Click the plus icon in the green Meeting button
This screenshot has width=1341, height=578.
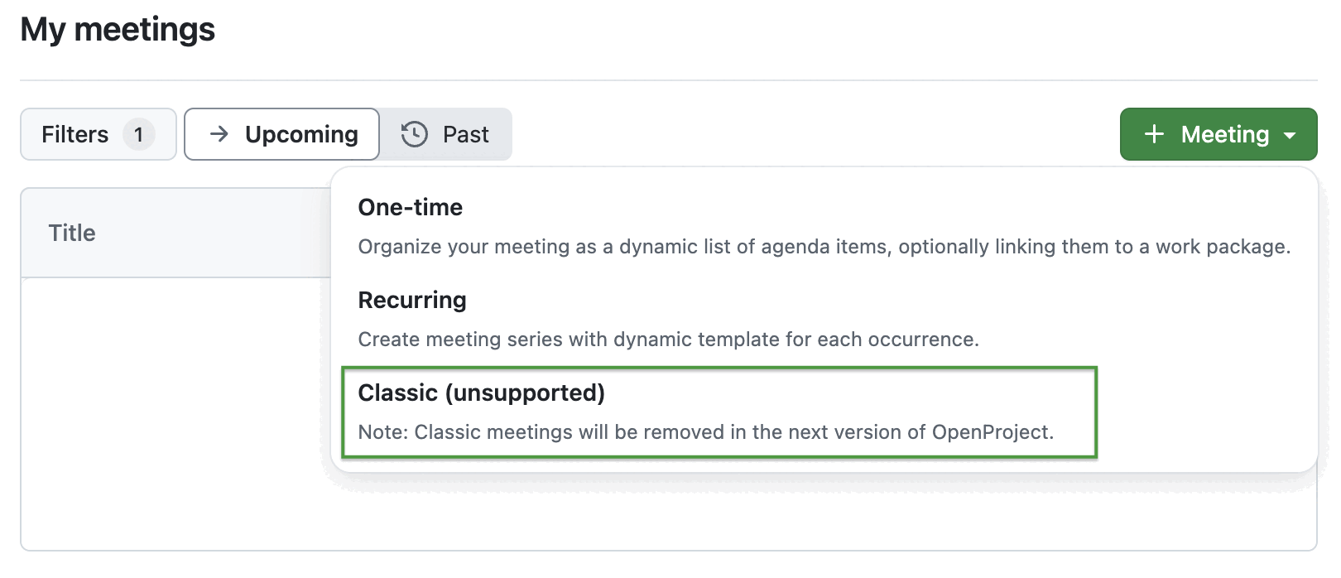(x=1154, y=133)
